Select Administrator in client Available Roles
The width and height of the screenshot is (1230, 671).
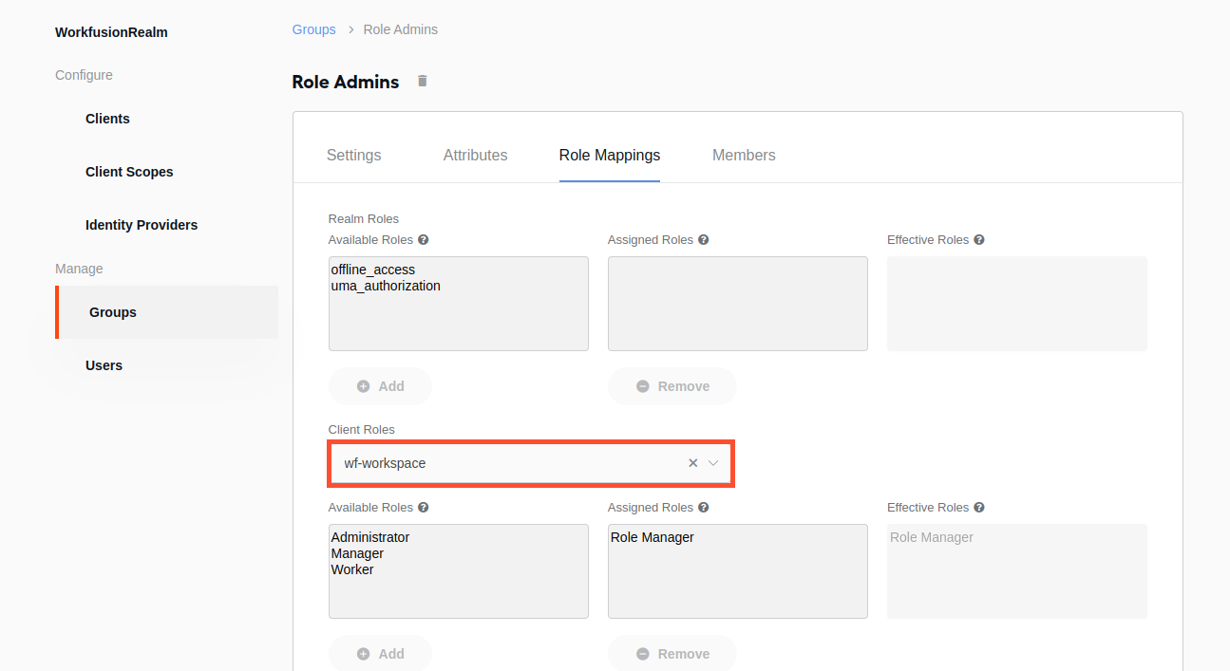pyautogui.click(x=370, y=537)
